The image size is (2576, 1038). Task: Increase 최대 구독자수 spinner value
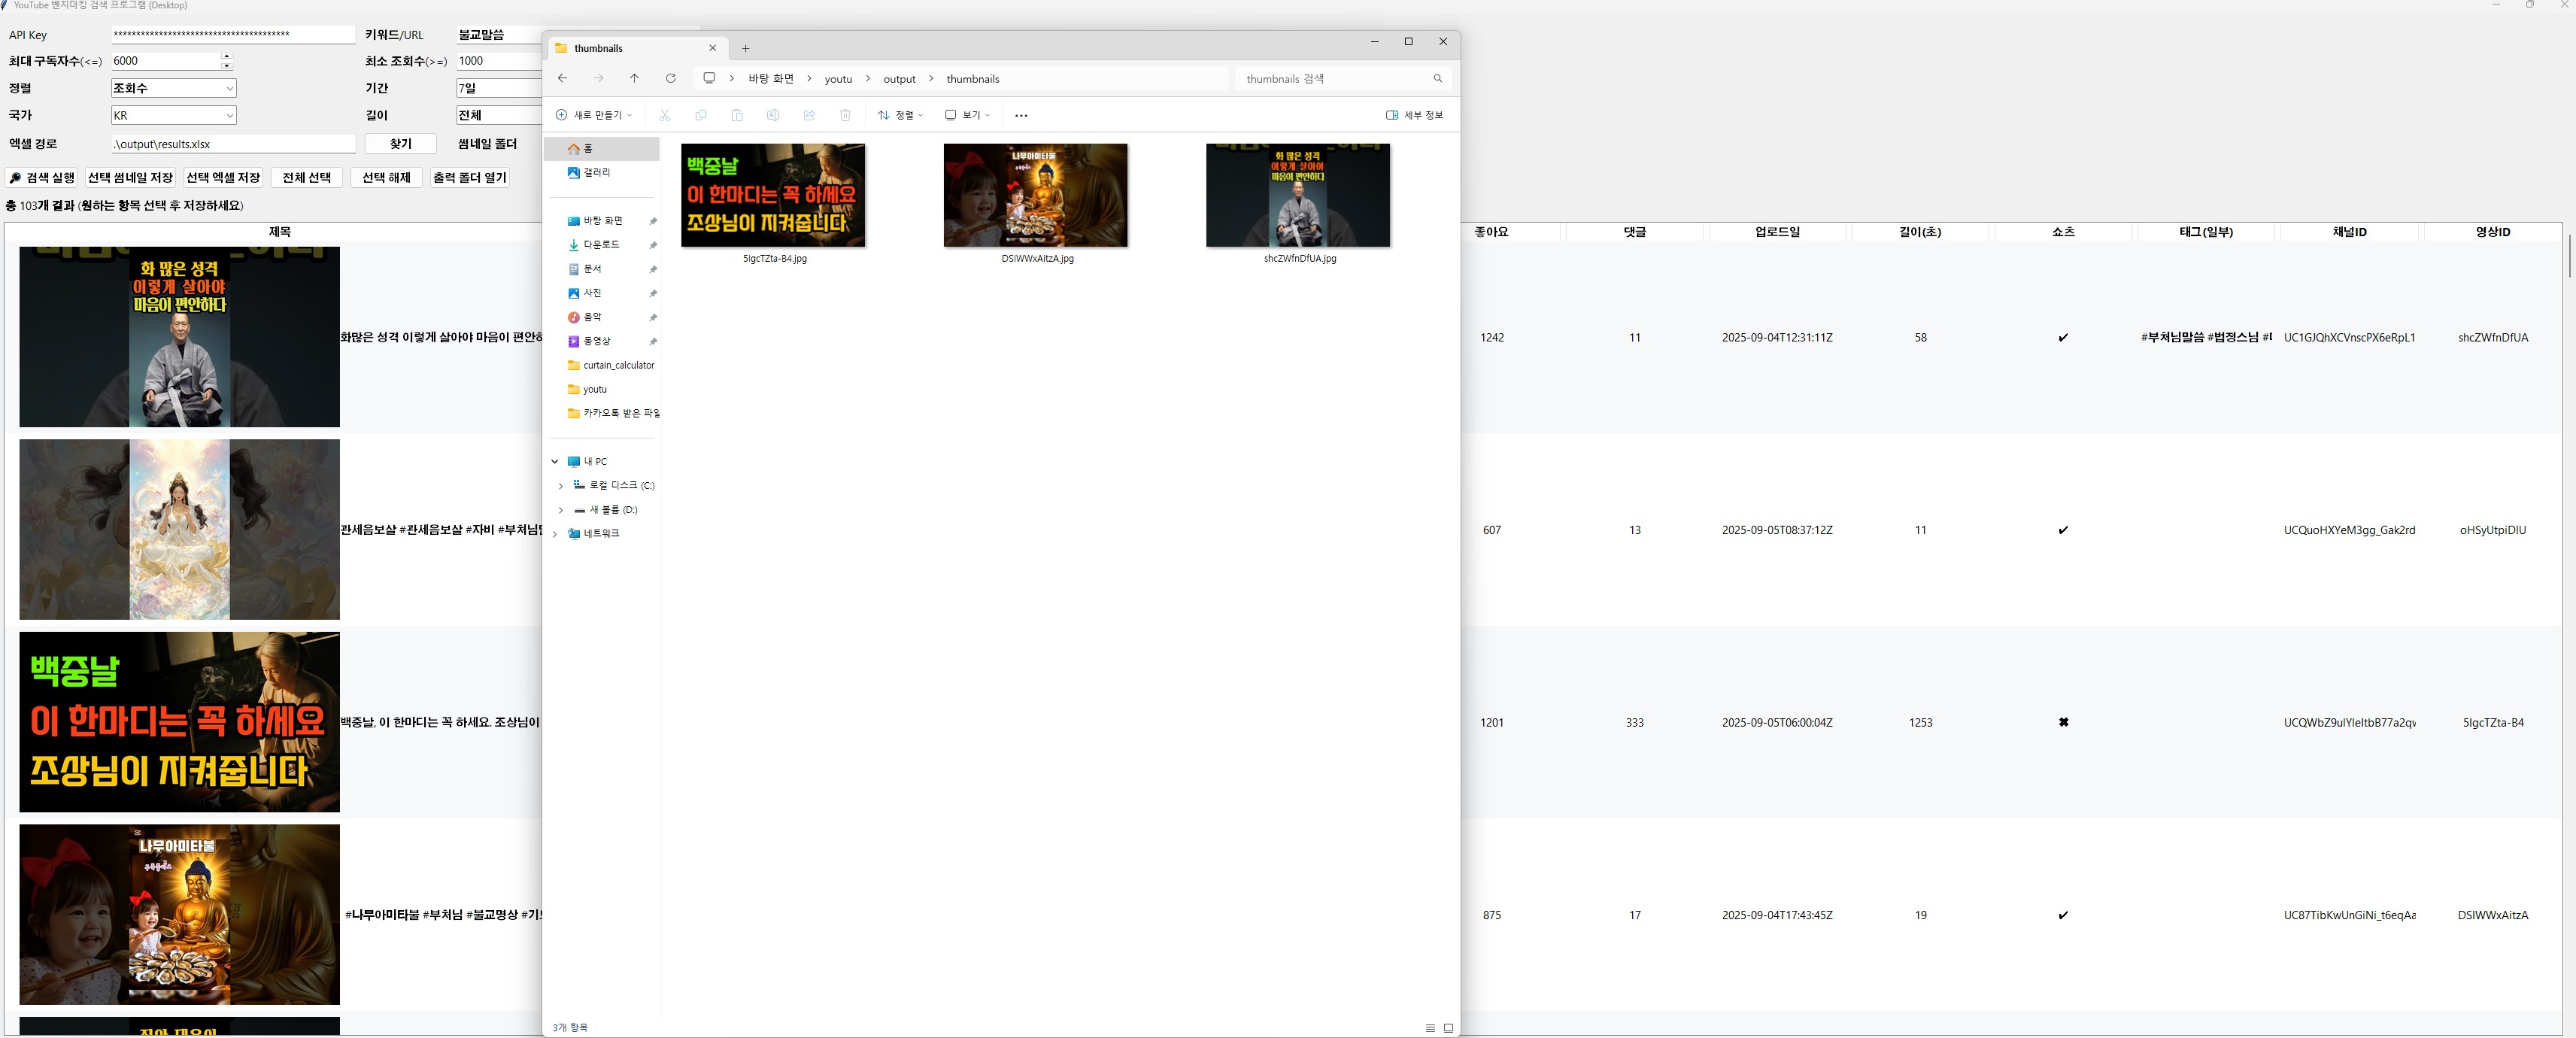[x=227, y=56]
